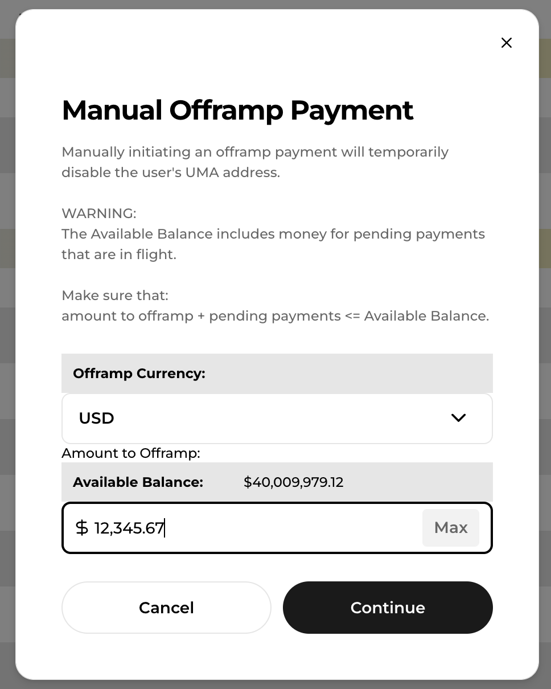Click the $40,009,979.12 available balance value
The width and height of the screenshot is (551, 689).
(293, 482)
